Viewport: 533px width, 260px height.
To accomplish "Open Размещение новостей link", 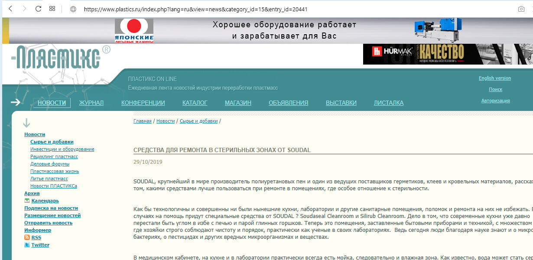I will [52, 215].
